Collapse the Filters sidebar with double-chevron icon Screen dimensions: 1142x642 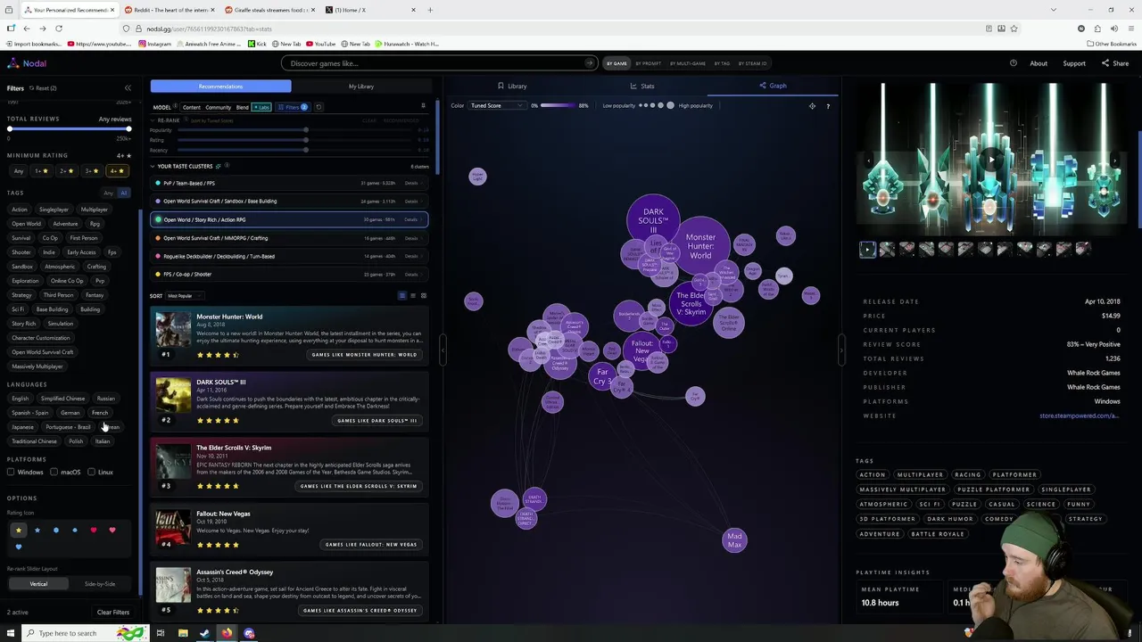(128, 87)
